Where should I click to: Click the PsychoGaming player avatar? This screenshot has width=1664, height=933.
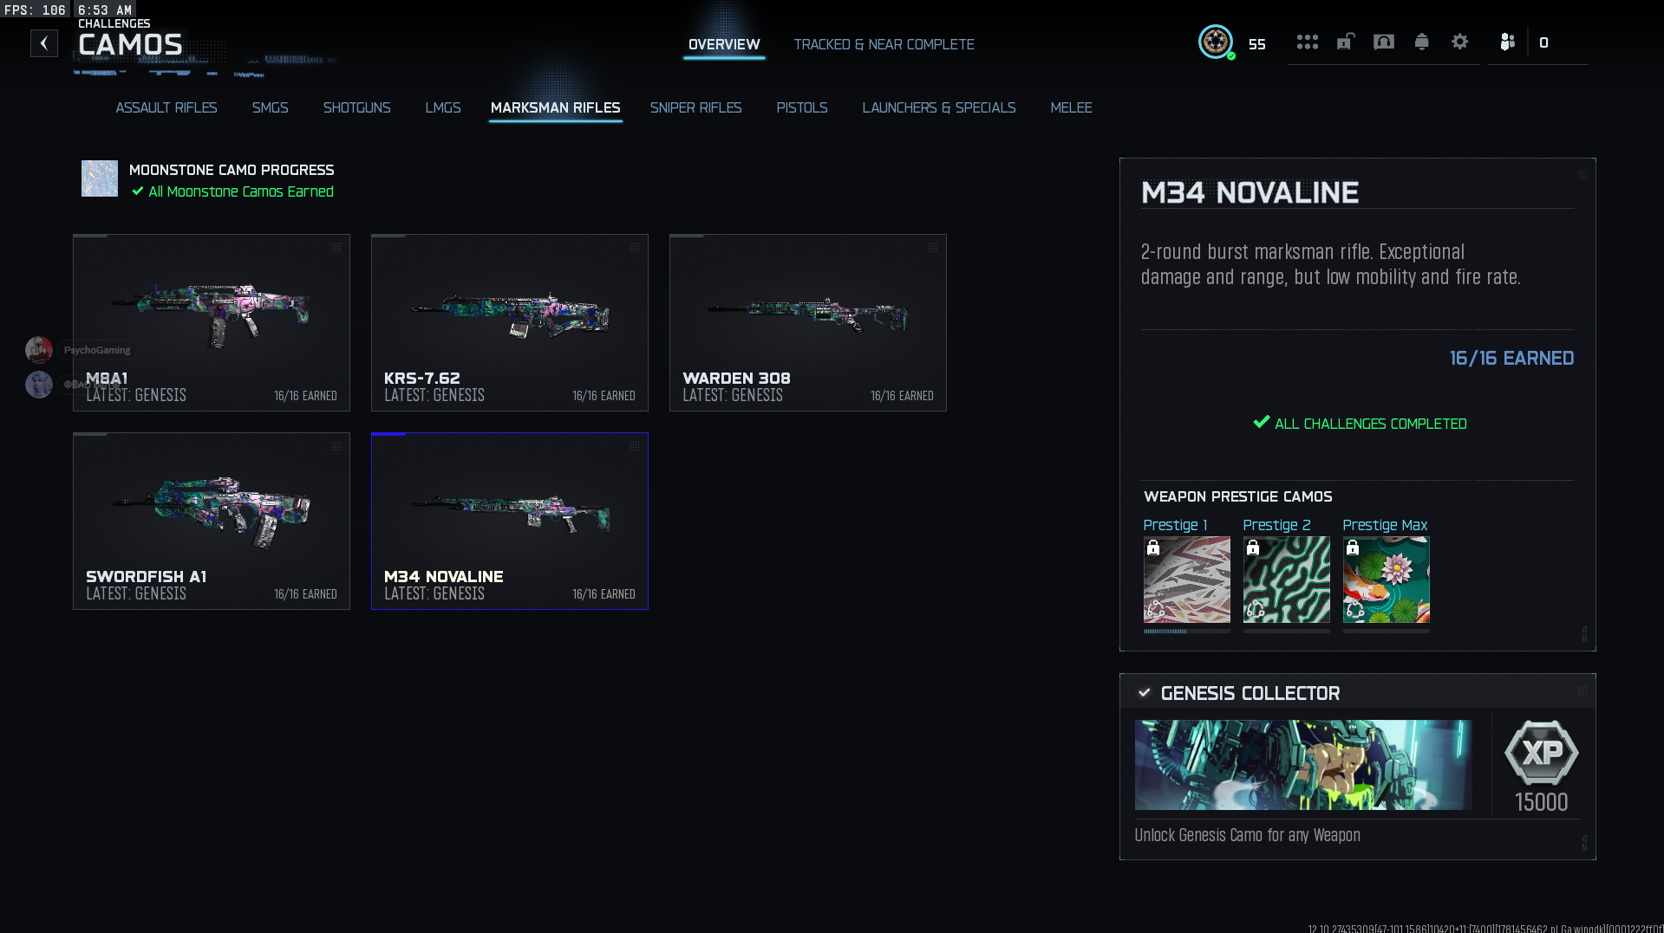39,350
